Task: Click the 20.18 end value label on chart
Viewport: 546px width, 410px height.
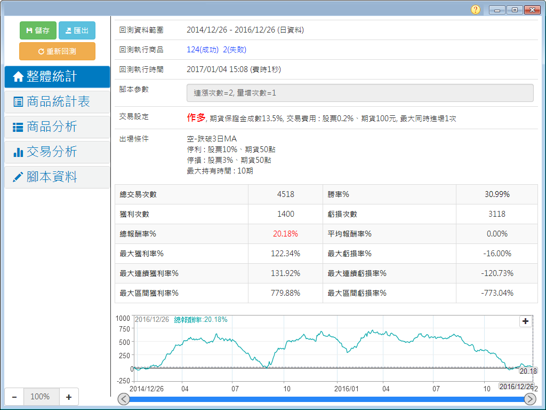Action: click(x=528, y=371)
